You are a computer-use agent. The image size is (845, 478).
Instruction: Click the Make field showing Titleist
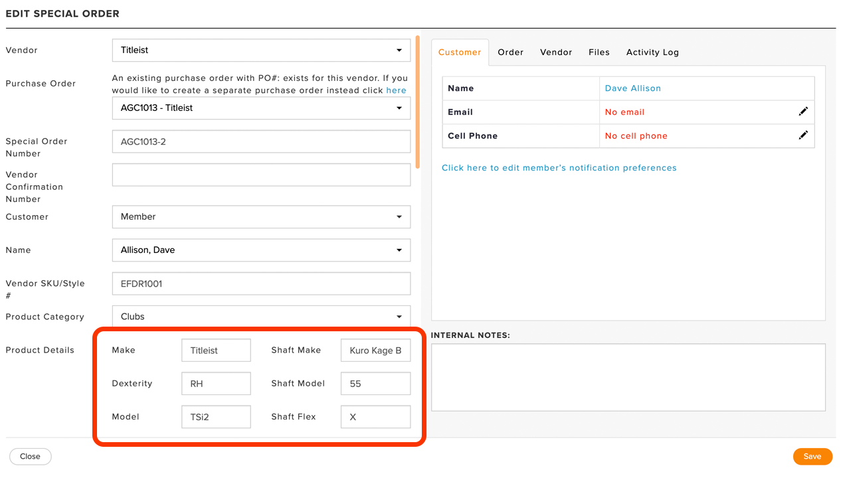pyautogui.click(x=216, y=350)
